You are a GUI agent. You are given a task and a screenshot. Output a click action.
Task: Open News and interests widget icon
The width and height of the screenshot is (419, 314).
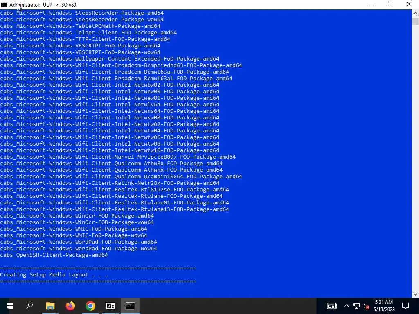[x=331, y=306]
